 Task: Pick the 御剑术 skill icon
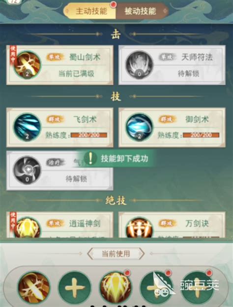(139, 127)
